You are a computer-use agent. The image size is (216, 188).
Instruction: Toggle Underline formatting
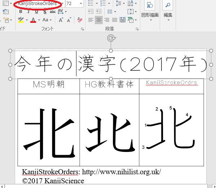click(36, 12)
